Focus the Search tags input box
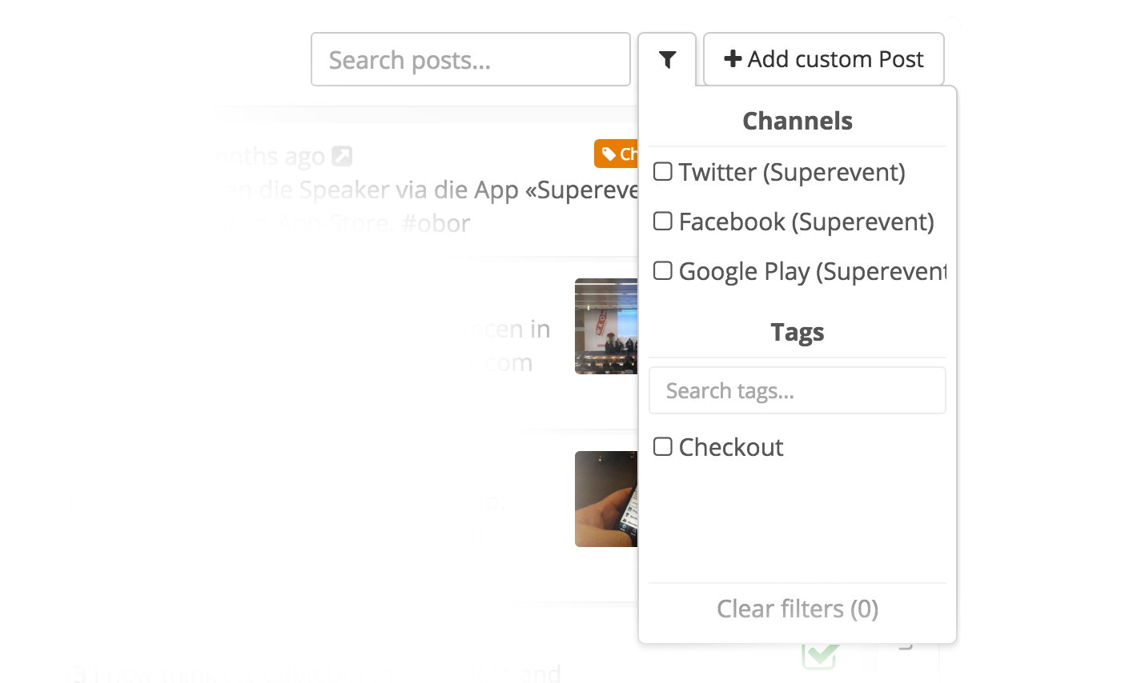The width and height of the screenshot is (1121, 683). point(798,390)
